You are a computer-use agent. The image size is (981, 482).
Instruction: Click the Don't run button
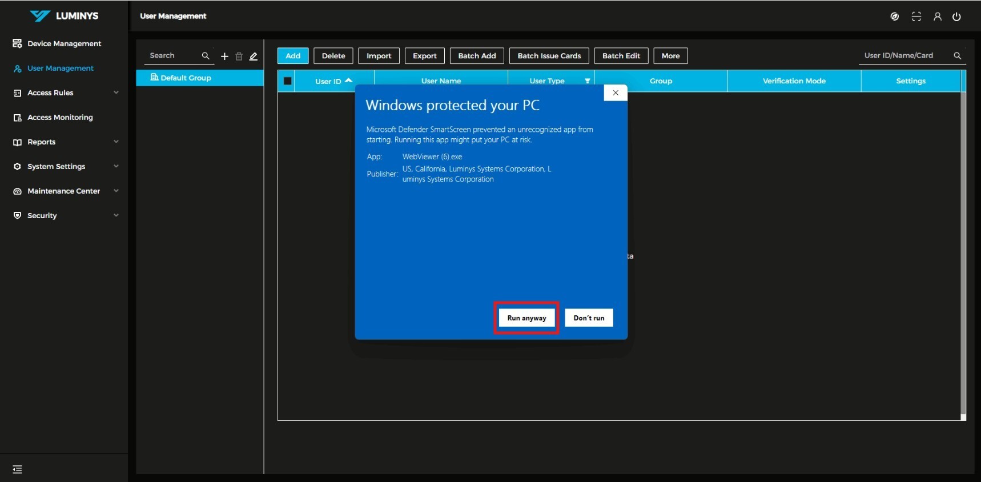coord(589,318)
